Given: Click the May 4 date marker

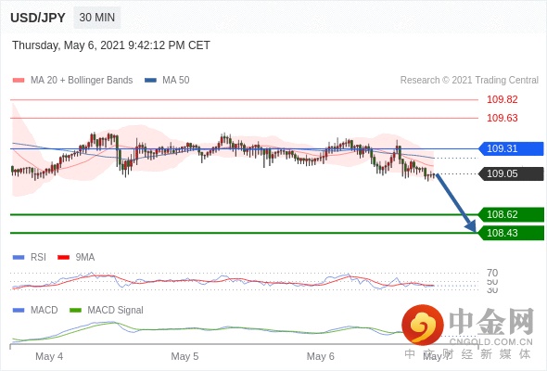Looking at the screenshot, I should click(49, 356).
